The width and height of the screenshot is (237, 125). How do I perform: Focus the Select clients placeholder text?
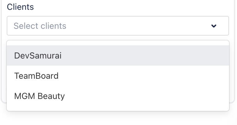click(40, 26)
